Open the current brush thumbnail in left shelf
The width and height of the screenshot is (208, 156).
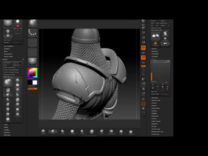pyautogui.click(x=33, y=23)
